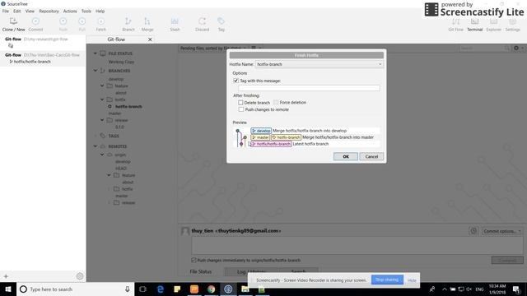Open Chrome from the taskbar
This screenshot has height=296, width=527.
click(211, 289)
